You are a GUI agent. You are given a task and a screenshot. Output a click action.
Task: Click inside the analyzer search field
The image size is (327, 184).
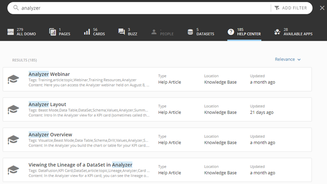coord(140,8)
